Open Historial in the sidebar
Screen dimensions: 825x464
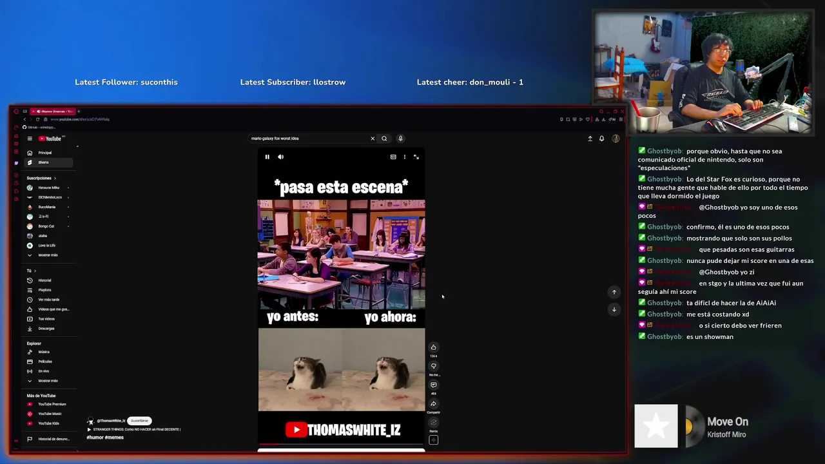[49, 280]
